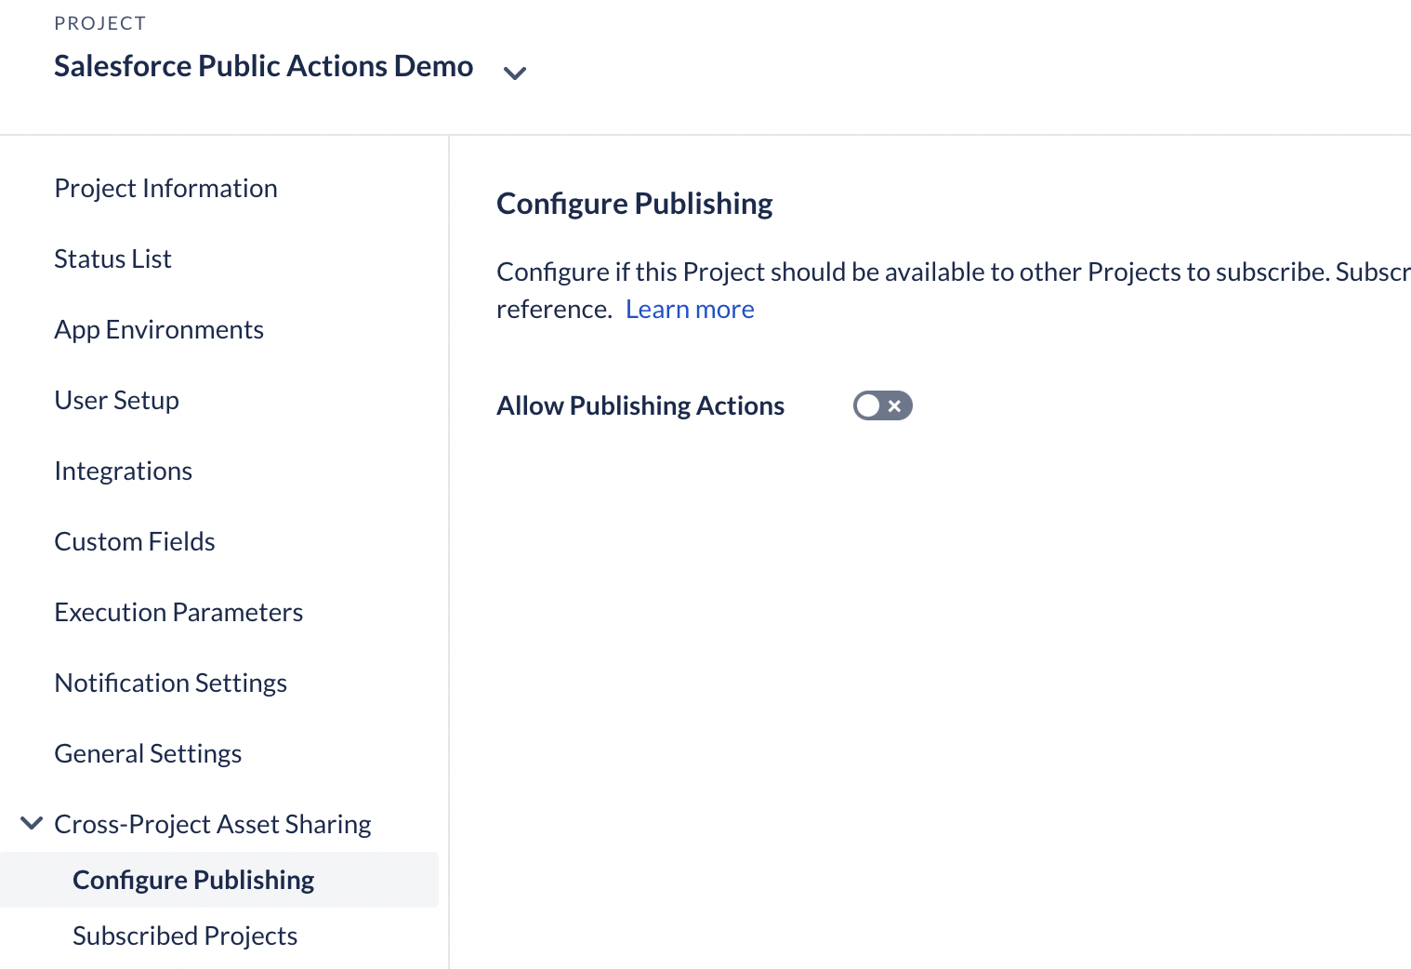Screen dimensions: 1411x969
Task: Select User Setup in the sidebar
Action: tap(116, 400)
